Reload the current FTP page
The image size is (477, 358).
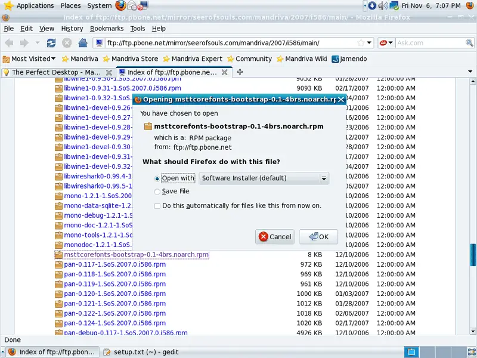(51, 43)
